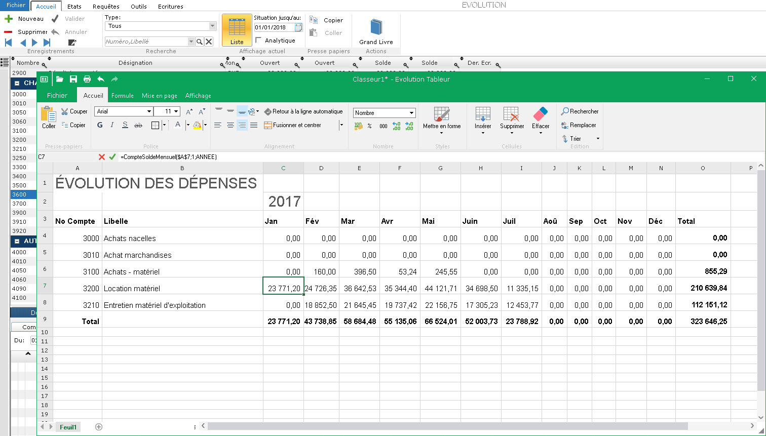
Task: Open the Type Tous dropdown
Action: click(213, 26)
